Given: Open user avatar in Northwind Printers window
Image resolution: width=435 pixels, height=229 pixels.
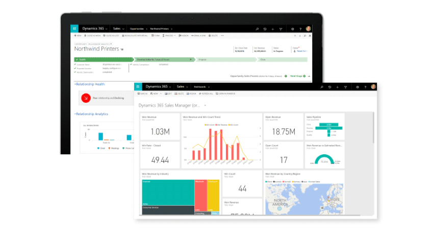Looking at the screenshot, I should [x=308, y=28].
